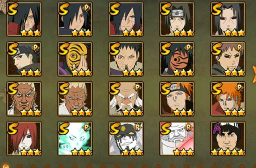256x168 pixels.
Task: Choose the bald old man with red nose
Action: click(126, 99)
